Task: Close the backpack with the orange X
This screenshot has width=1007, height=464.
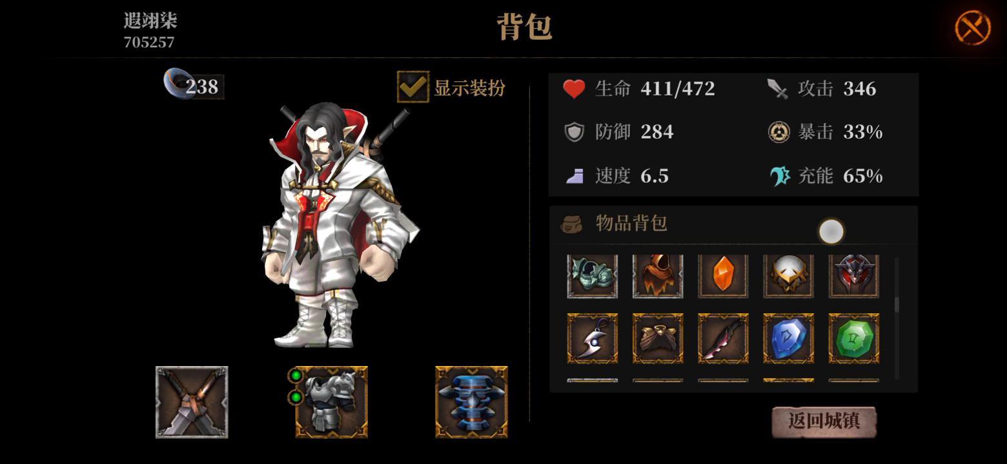Action: pos(972,28)
